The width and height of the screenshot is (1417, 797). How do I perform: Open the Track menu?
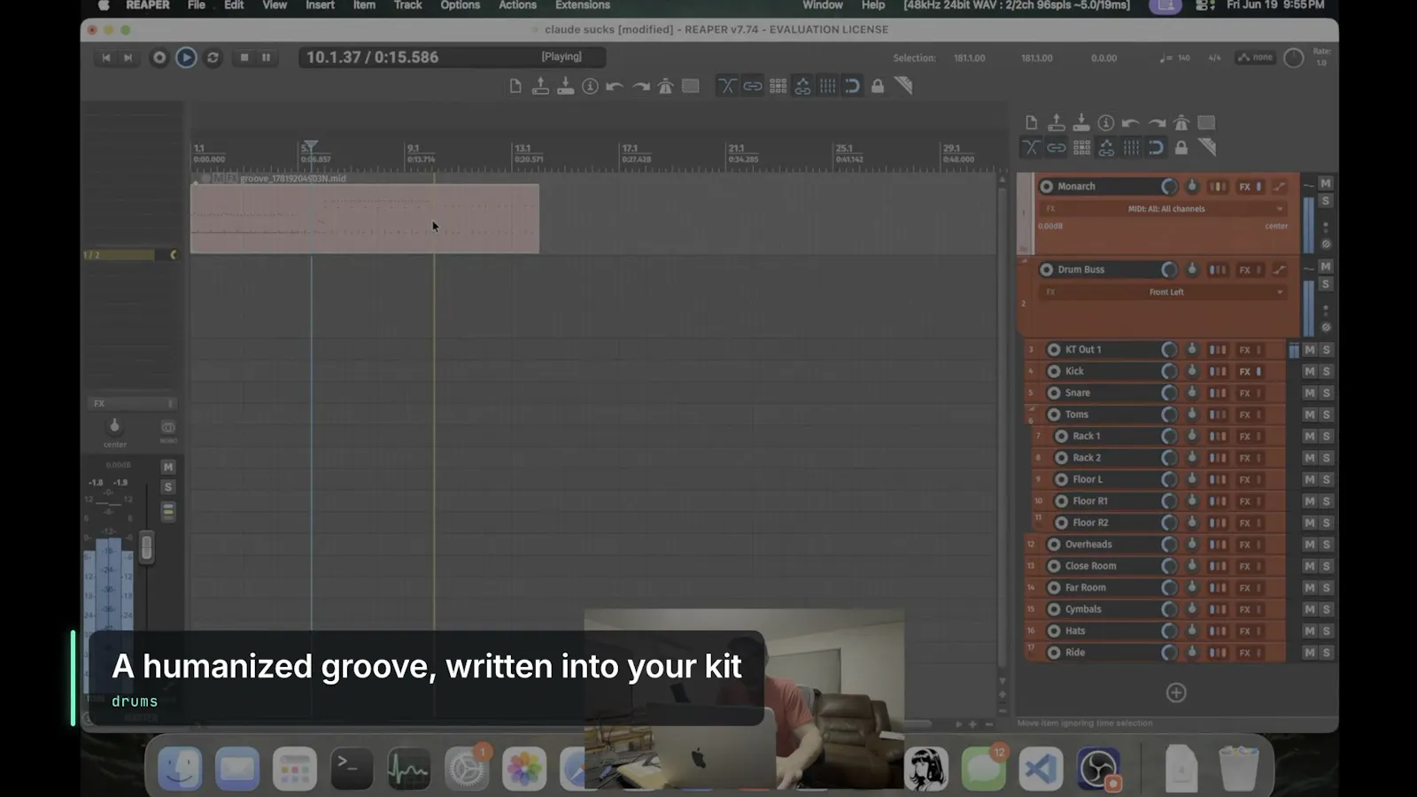(407, 5)
